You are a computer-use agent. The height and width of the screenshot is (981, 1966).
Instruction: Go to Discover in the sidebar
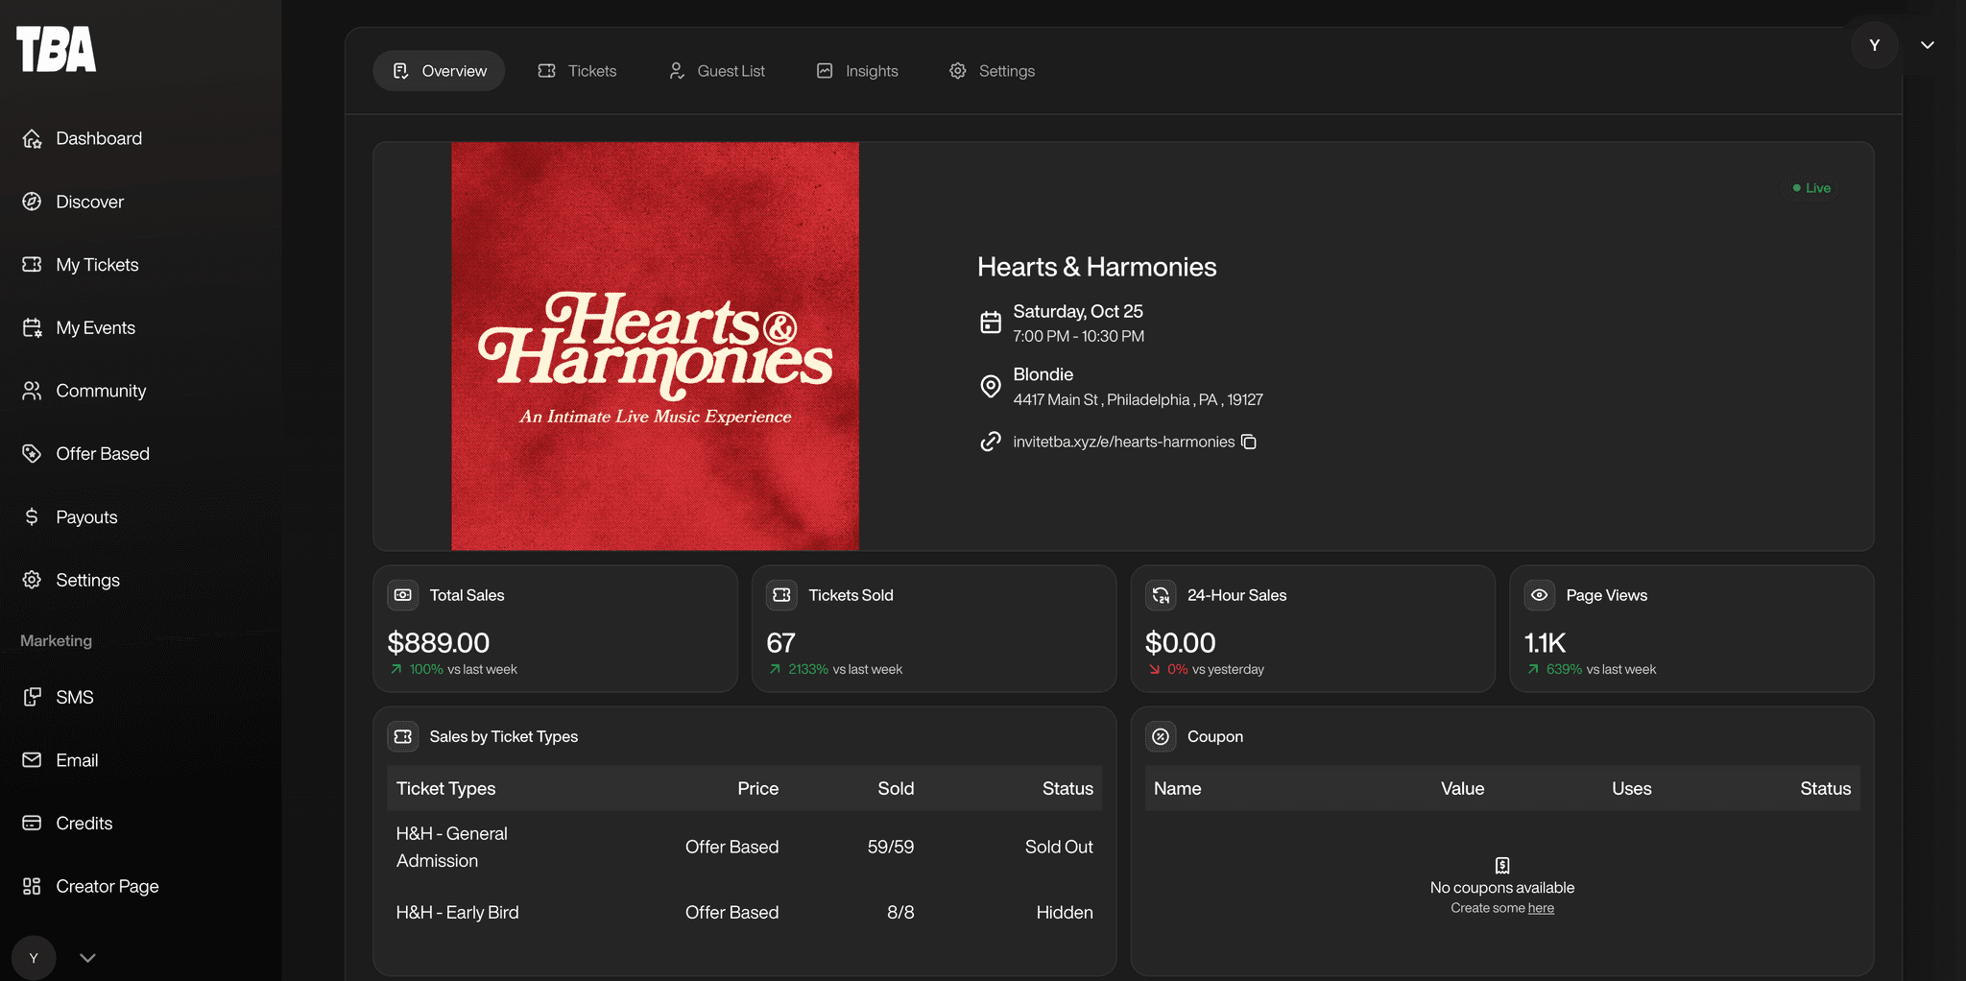[x=73, y=202]
